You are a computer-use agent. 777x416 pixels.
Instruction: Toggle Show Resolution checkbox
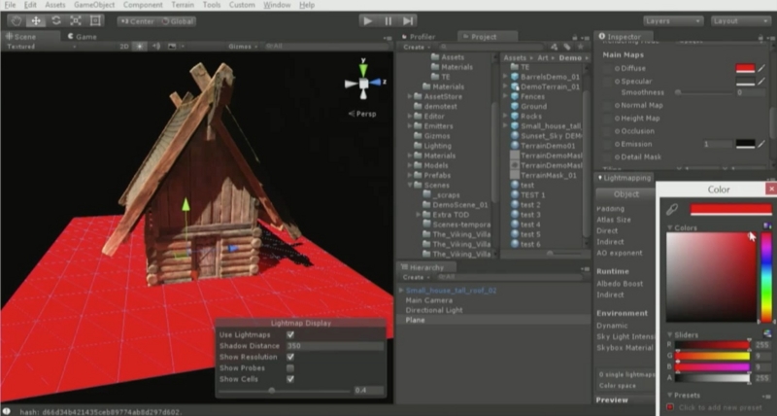[x=290, y=357]
